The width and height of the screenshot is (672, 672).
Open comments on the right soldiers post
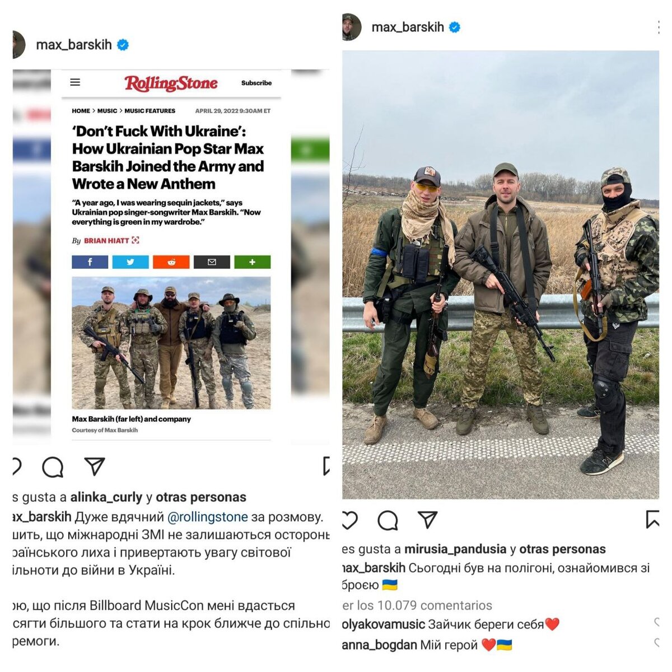(x=388, y=520)
